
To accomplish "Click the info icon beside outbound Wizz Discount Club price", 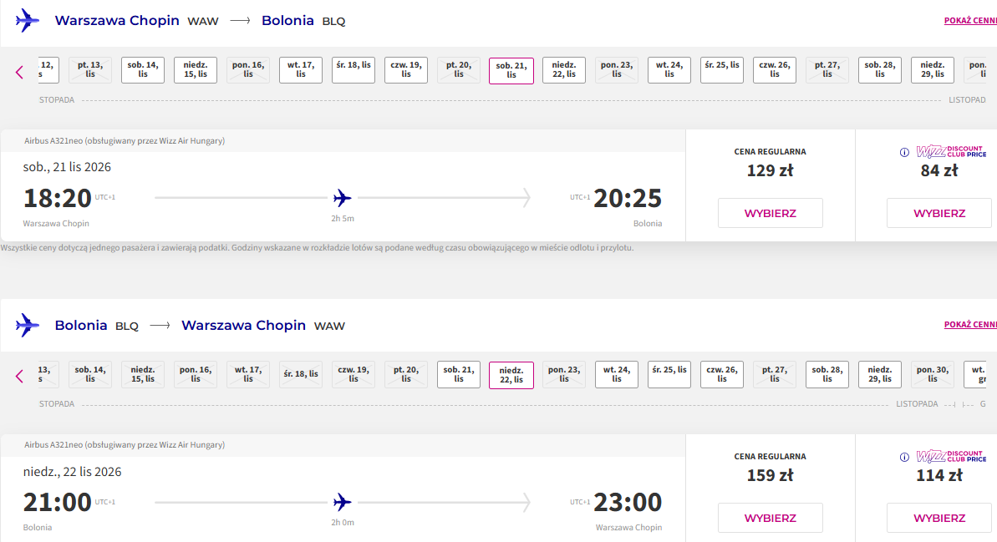I will tap(904, 153).
